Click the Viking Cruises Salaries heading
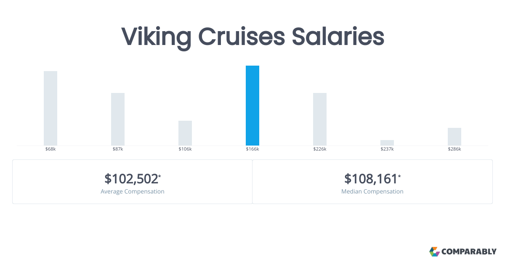 pyautogui.click(x=252, y=37)
